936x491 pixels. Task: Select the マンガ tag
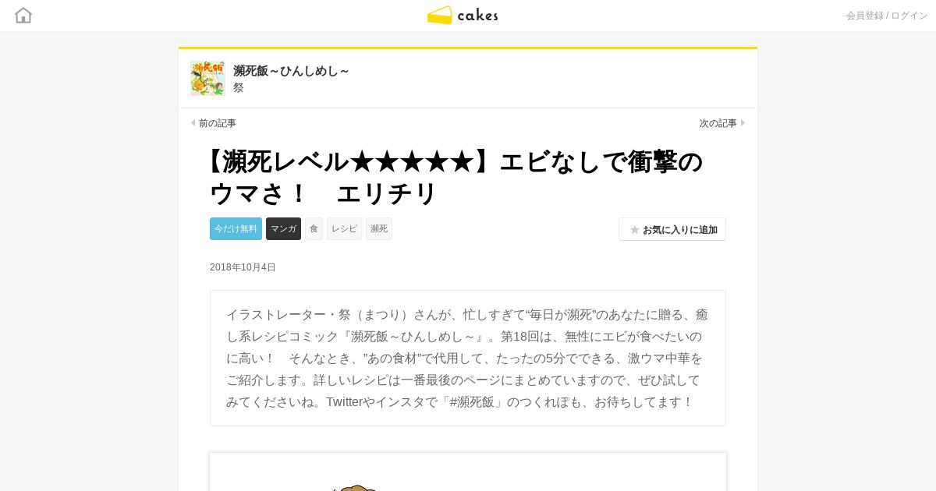[x=283, y=228]
